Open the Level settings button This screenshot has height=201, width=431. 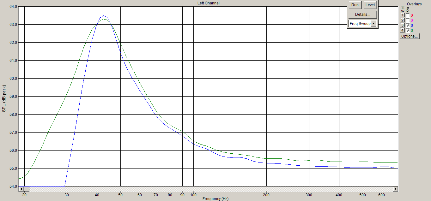click(370, 5)
